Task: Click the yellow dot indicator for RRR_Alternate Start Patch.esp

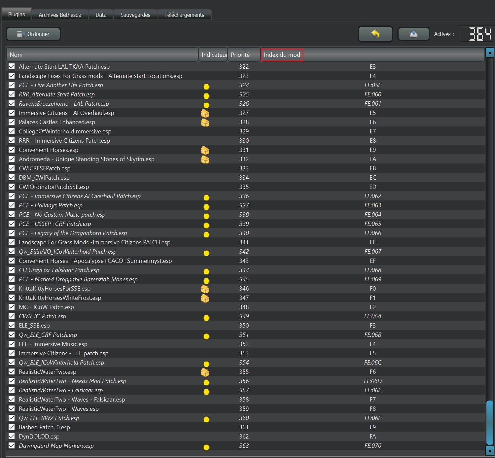Action: coord(206,96)
